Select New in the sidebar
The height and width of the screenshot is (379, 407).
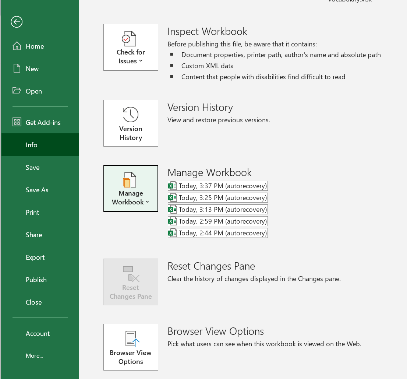[40, 69]
